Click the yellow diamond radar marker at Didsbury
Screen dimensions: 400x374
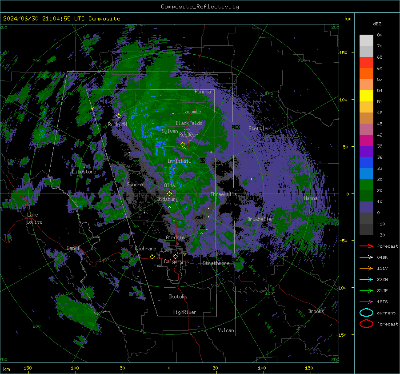(169, 194)
